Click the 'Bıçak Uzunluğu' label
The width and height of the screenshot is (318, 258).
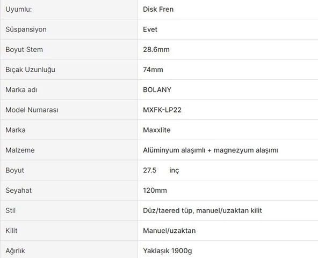click(30, 70)
